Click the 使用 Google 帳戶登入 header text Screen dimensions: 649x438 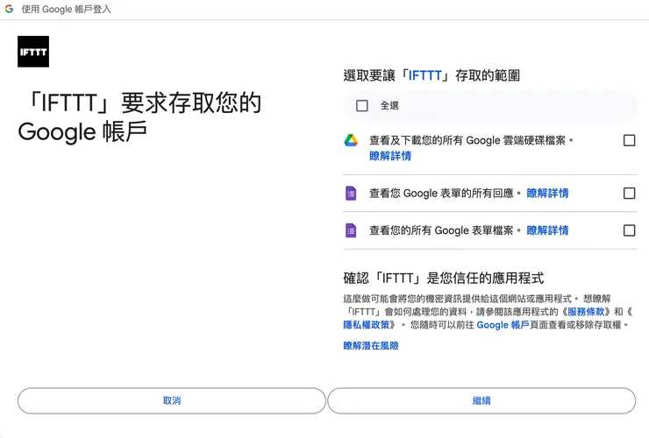point(67,9)
